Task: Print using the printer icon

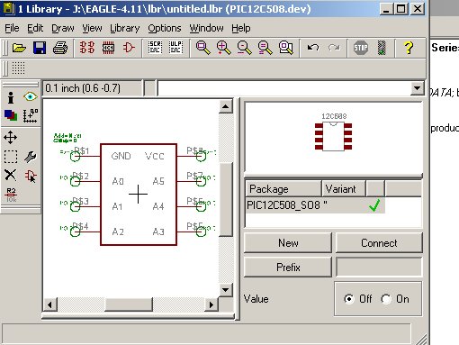Action: 60,48
